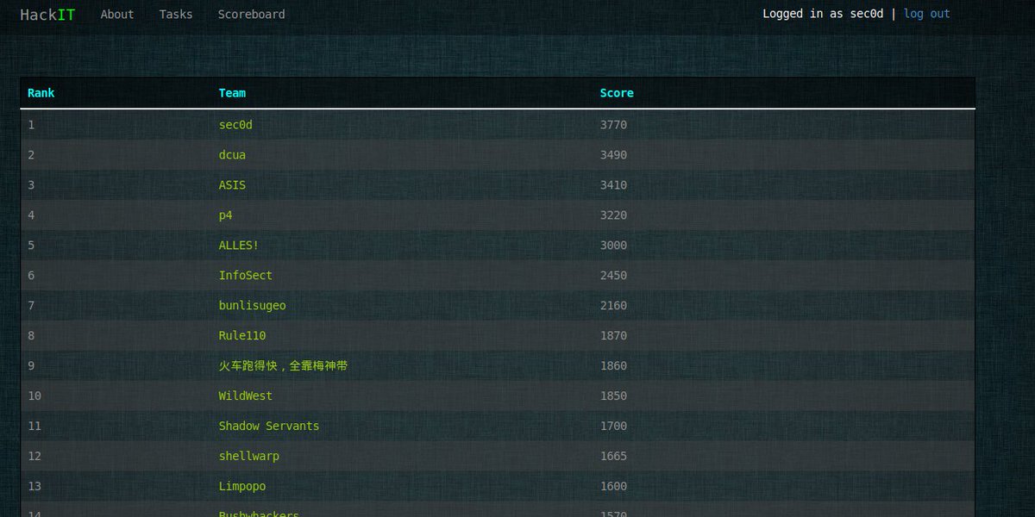
Task: Select score 3000
Action: click(613, 246)
